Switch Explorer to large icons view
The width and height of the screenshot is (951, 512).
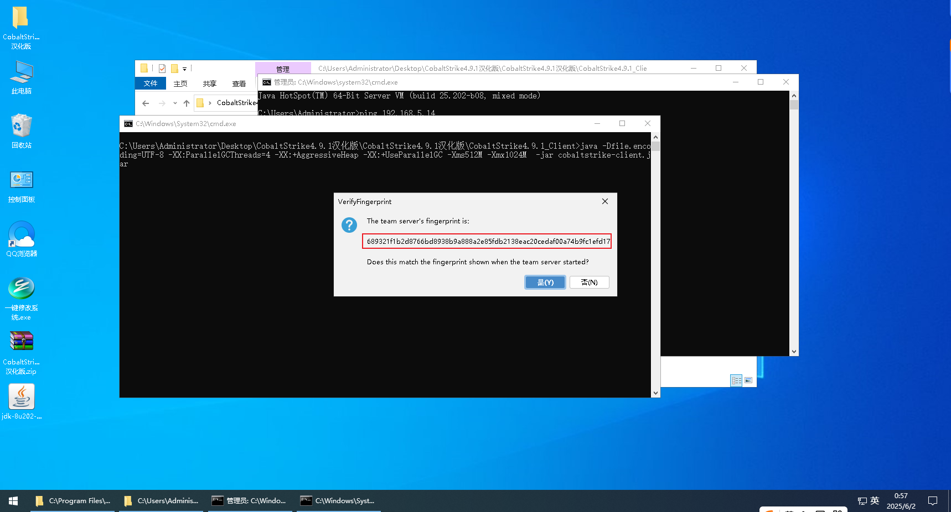(748, 380)
